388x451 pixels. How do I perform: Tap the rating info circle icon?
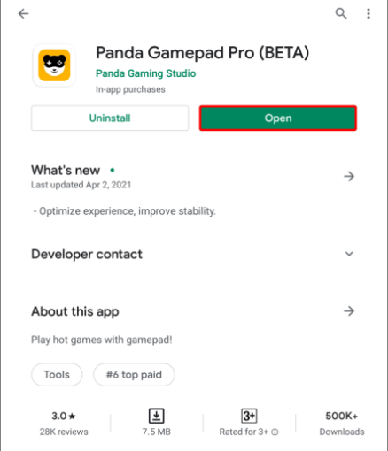[275, 432]
